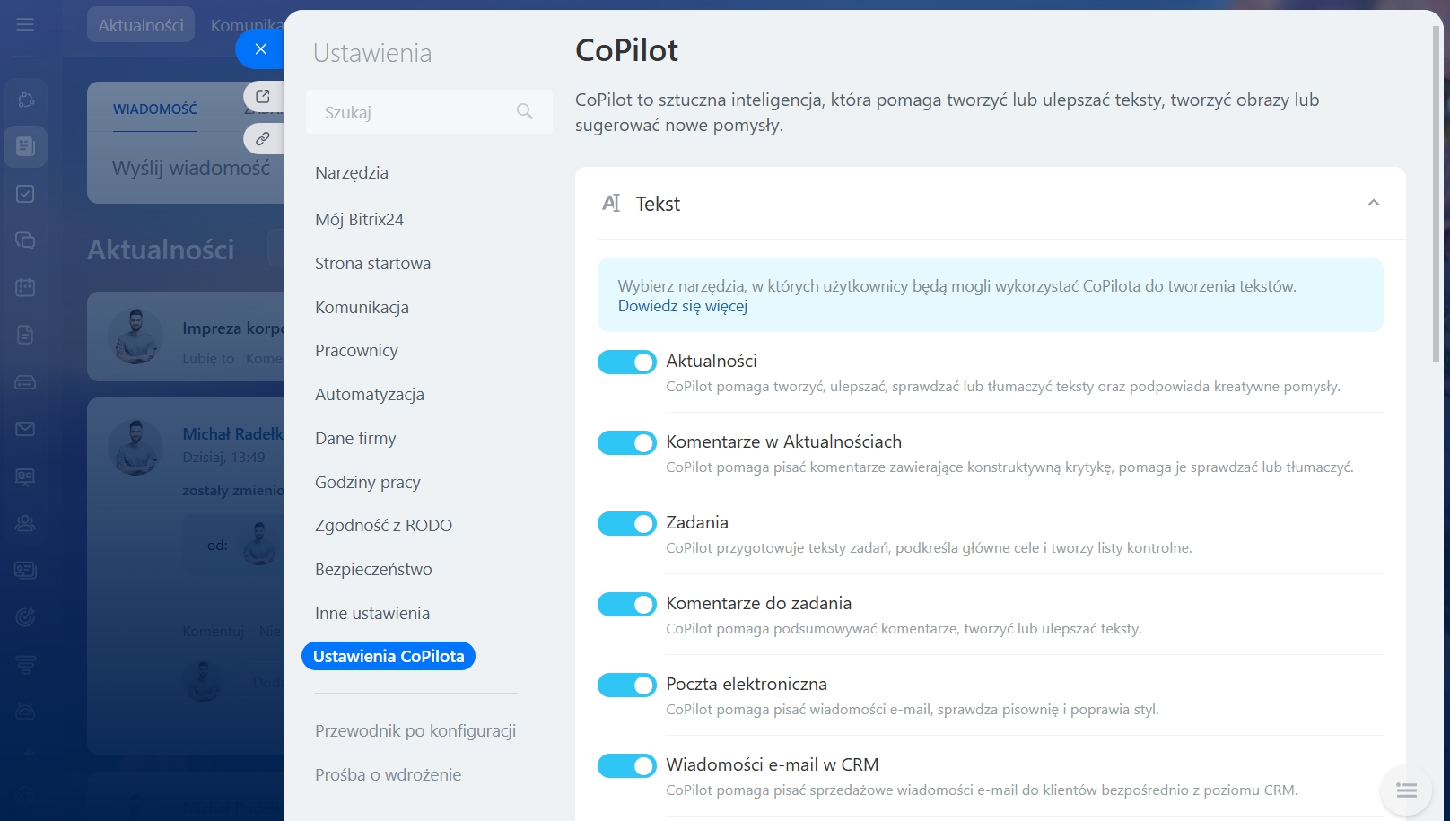Open calendar icon in left sidebar
The image size is (1450, 821).
25,287
